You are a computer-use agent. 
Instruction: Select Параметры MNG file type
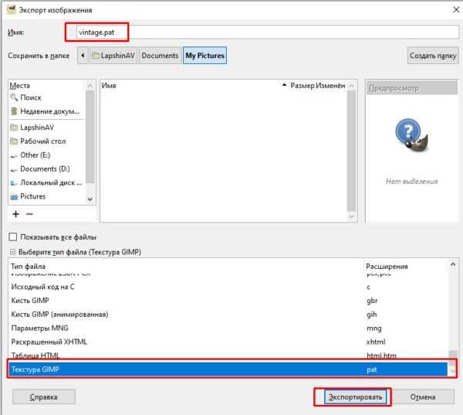pyautogui.click(x=228, y=328)
